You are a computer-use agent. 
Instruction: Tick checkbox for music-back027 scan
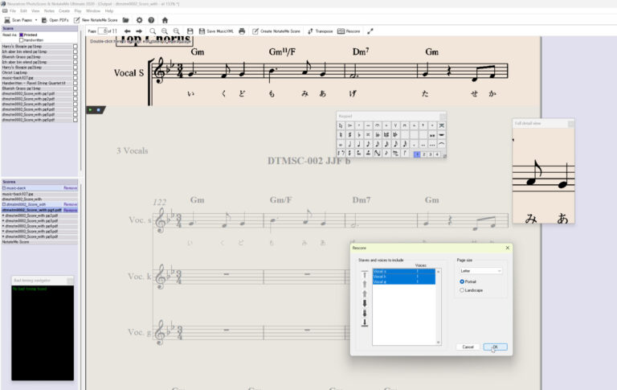[76, 78]
